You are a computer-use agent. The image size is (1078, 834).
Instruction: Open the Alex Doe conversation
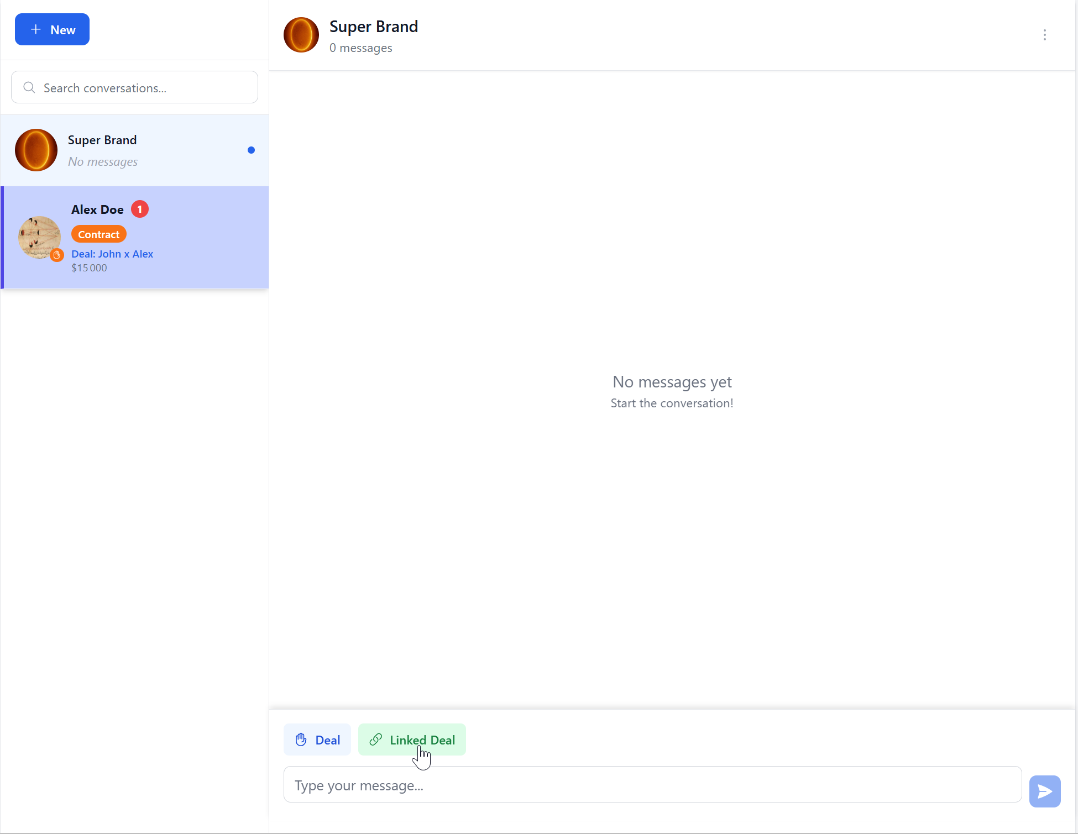click(x=135, y=238)
